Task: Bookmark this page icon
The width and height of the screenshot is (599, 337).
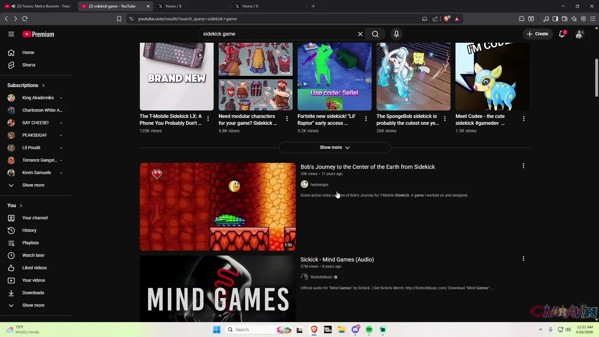Action: click(119, 19)
